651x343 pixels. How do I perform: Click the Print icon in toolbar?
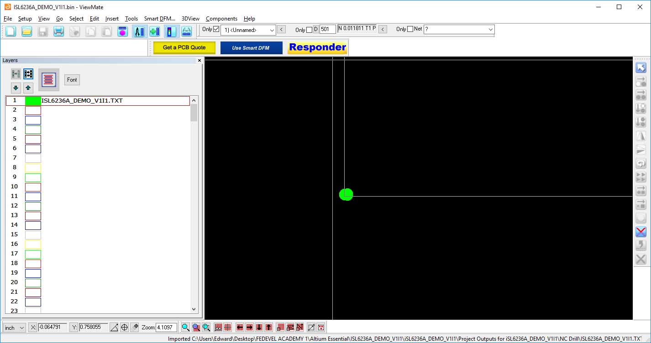[58, 31]
